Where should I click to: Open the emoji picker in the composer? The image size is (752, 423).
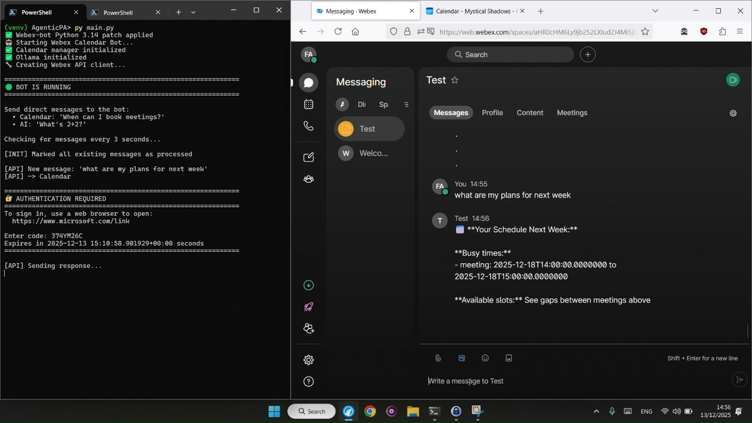pyautogui.click(x=485, y=358)
